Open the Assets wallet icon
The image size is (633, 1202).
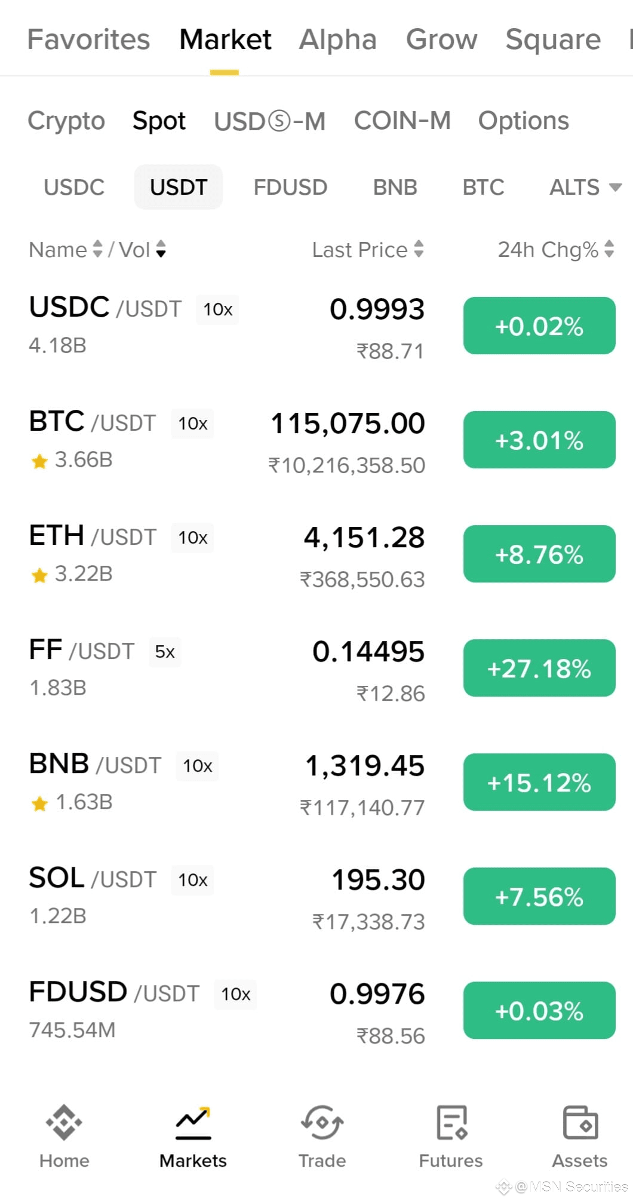(580, 1122)
